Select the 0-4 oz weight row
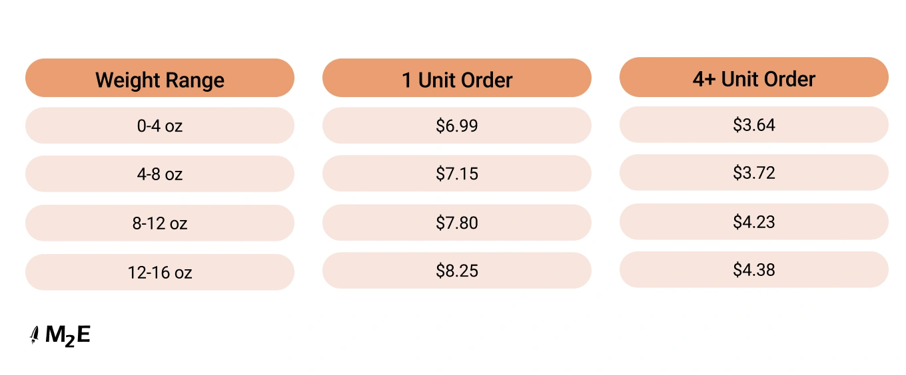 point(160,126)
